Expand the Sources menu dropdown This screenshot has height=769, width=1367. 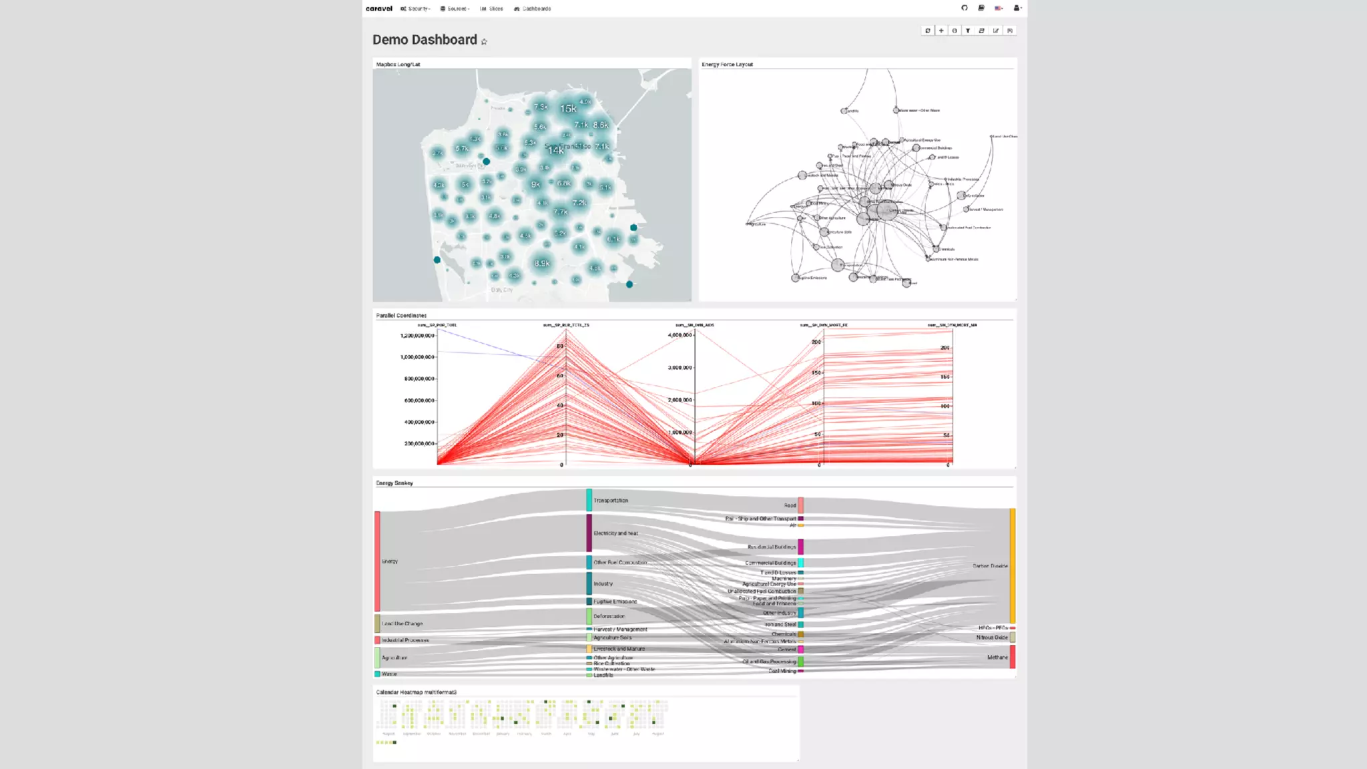(x=455, y=9)
